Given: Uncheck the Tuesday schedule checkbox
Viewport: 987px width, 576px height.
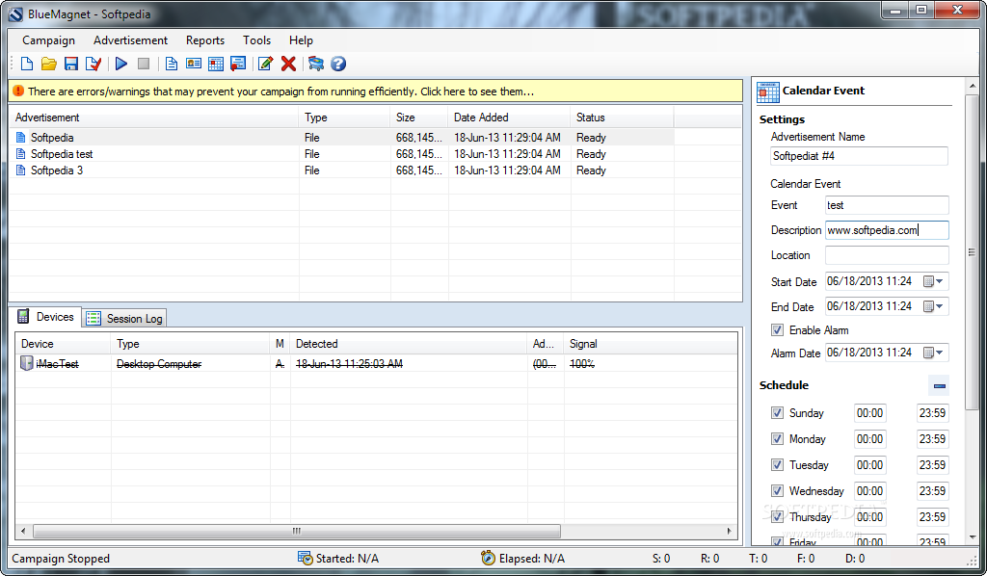Looking at the screenshot, I should pos(777,464).
